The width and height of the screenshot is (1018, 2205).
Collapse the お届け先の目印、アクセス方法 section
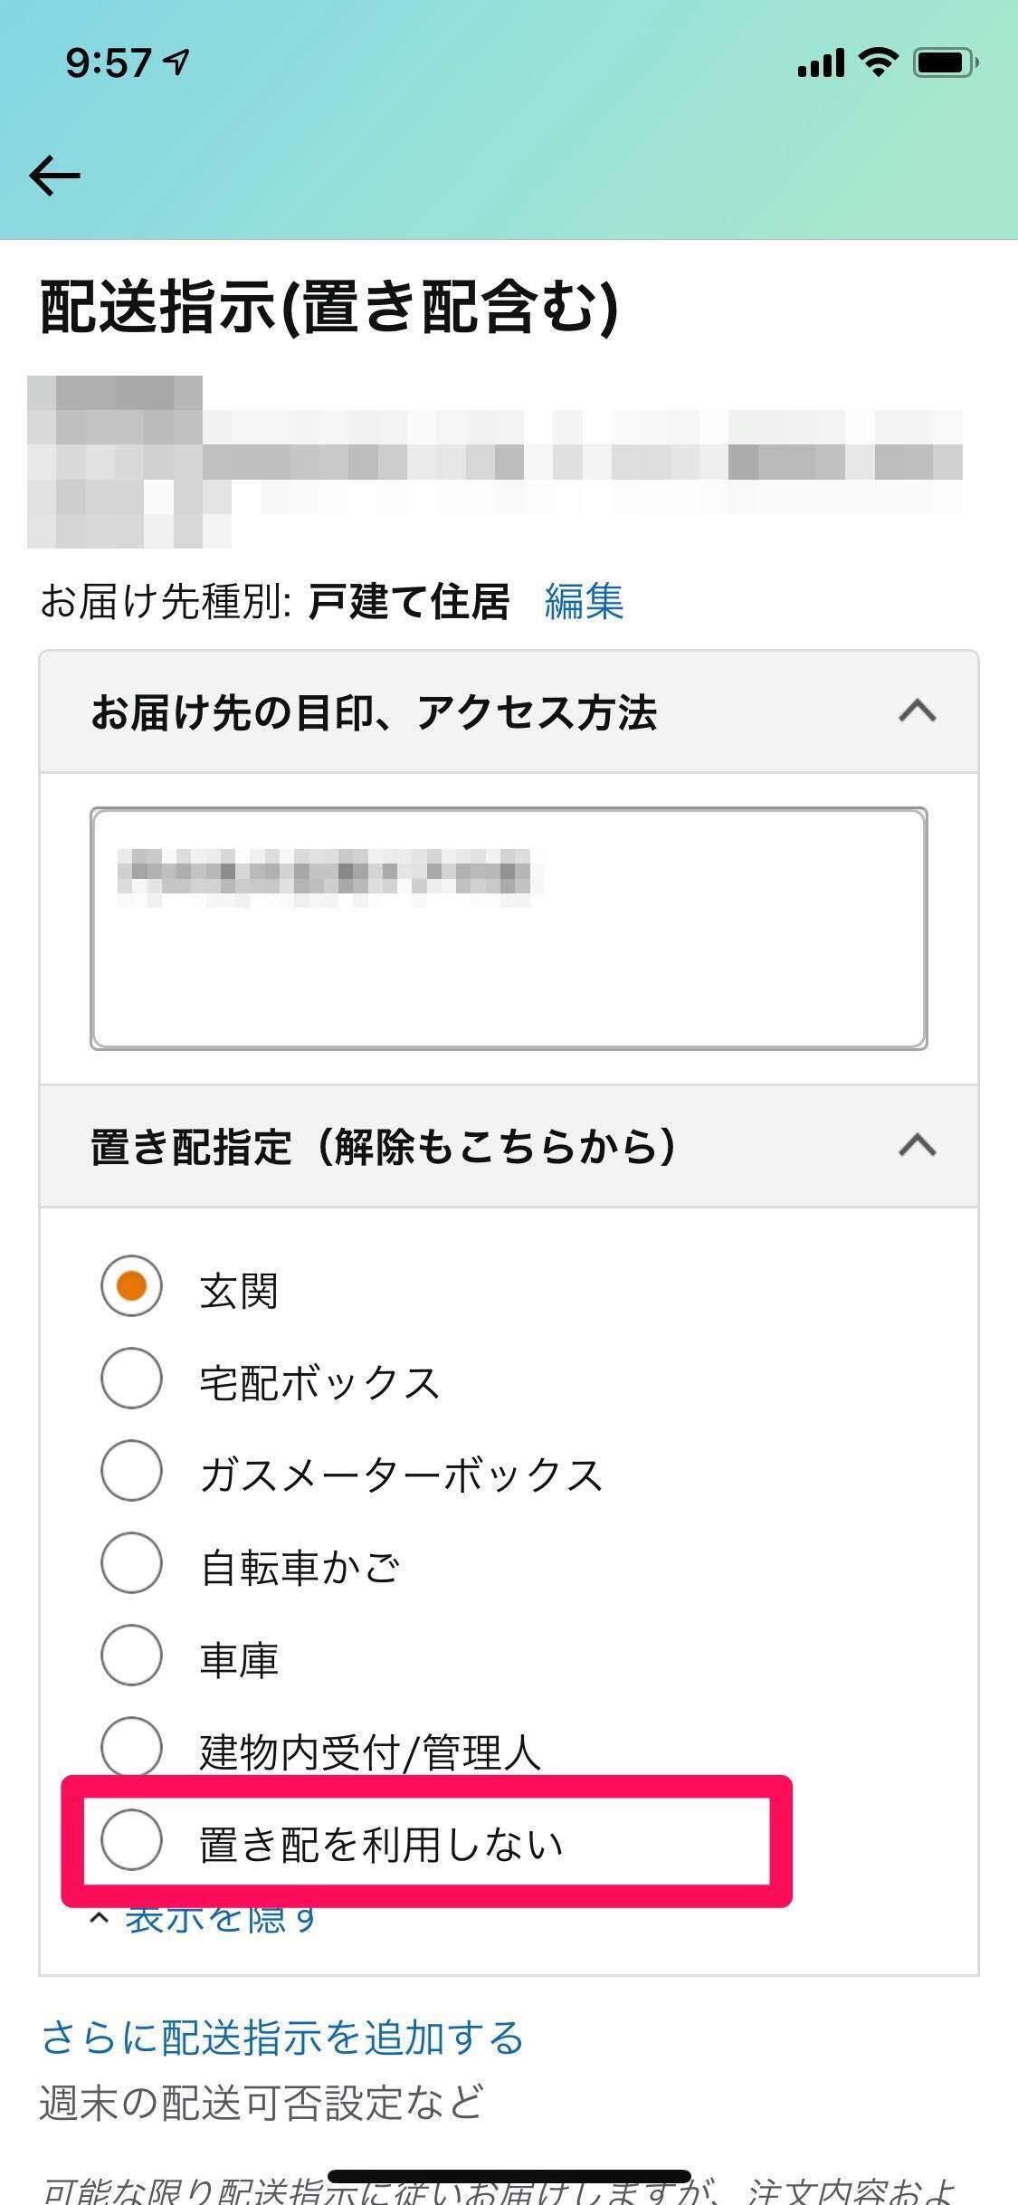[x=917, y=711]
